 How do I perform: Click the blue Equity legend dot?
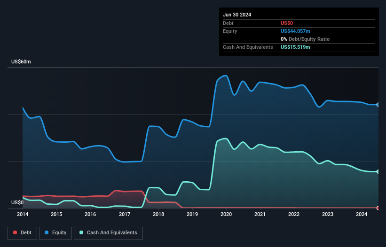coord(47,232)
